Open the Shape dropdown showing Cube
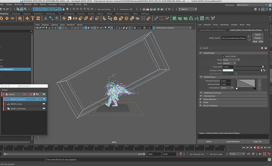The height and width of the screenshot is (166, 272). point(231,60)
